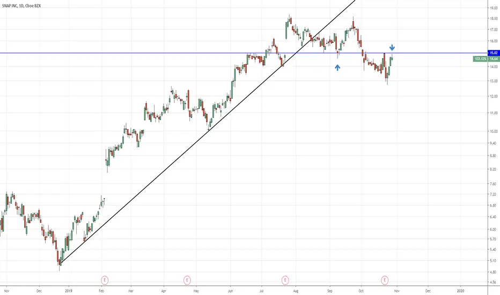Viewport: 500px width, 295px height.
Task: Click the Feb label on the time axis
Action: (101, 291)
